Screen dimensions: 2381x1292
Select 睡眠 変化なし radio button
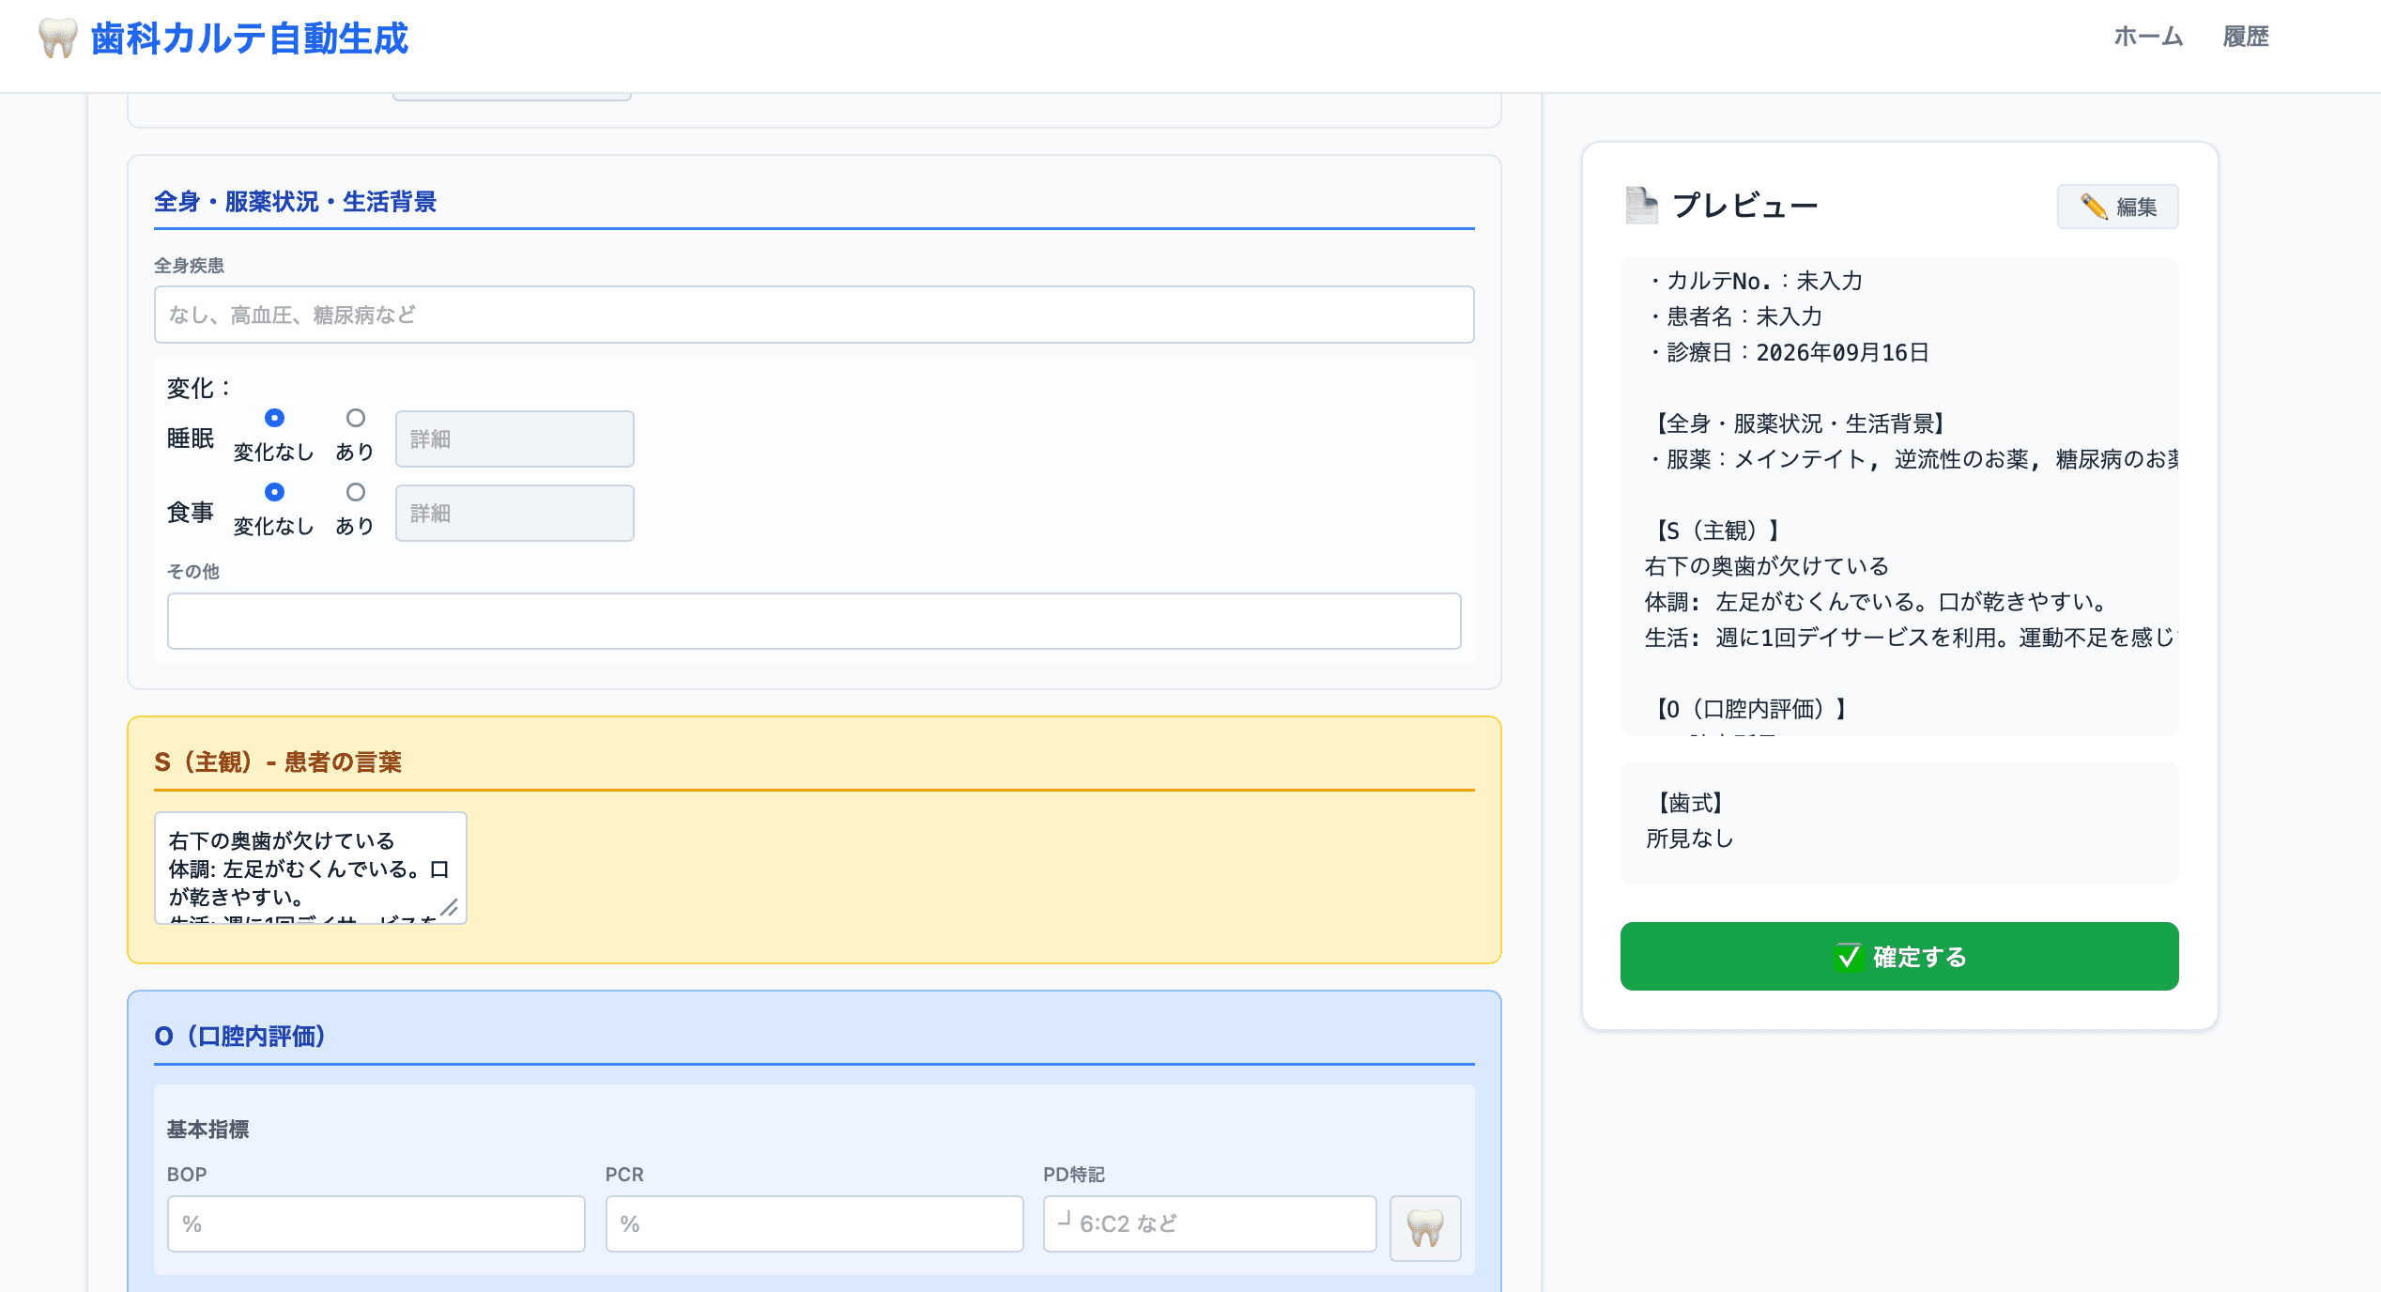click(274, 418)
